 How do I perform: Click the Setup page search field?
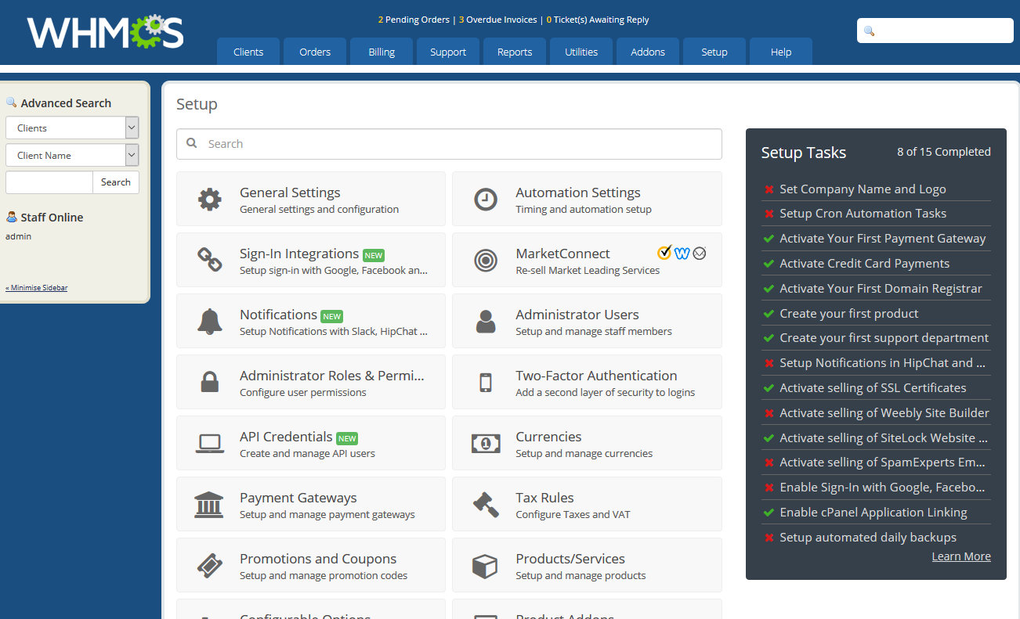click(449, 144)
